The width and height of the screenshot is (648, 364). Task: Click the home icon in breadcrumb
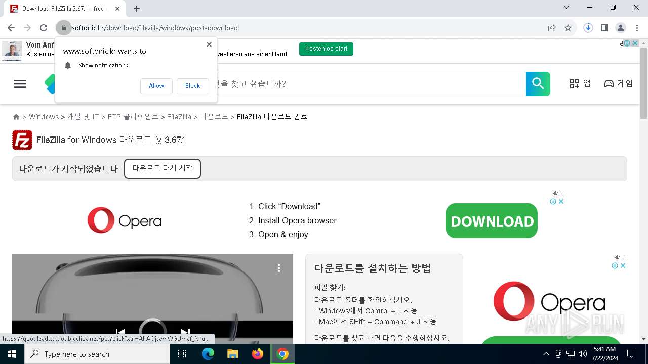pos(16,117)
